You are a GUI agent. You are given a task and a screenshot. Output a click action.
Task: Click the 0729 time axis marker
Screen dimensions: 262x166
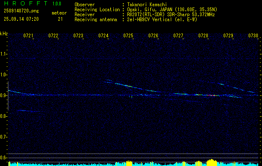tap(228, 36)
